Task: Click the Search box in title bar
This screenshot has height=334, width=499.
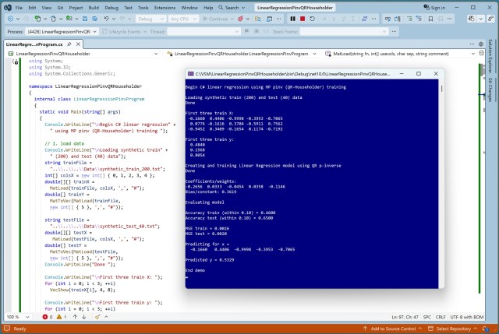Action: point(232,8)
